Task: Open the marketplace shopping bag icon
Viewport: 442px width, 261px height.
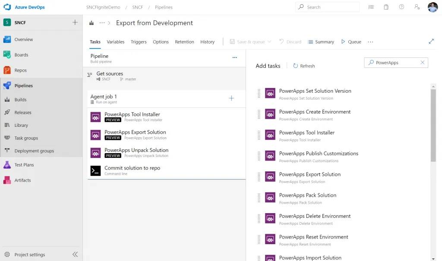Action: pyautogui.click(x=386, y=7)
